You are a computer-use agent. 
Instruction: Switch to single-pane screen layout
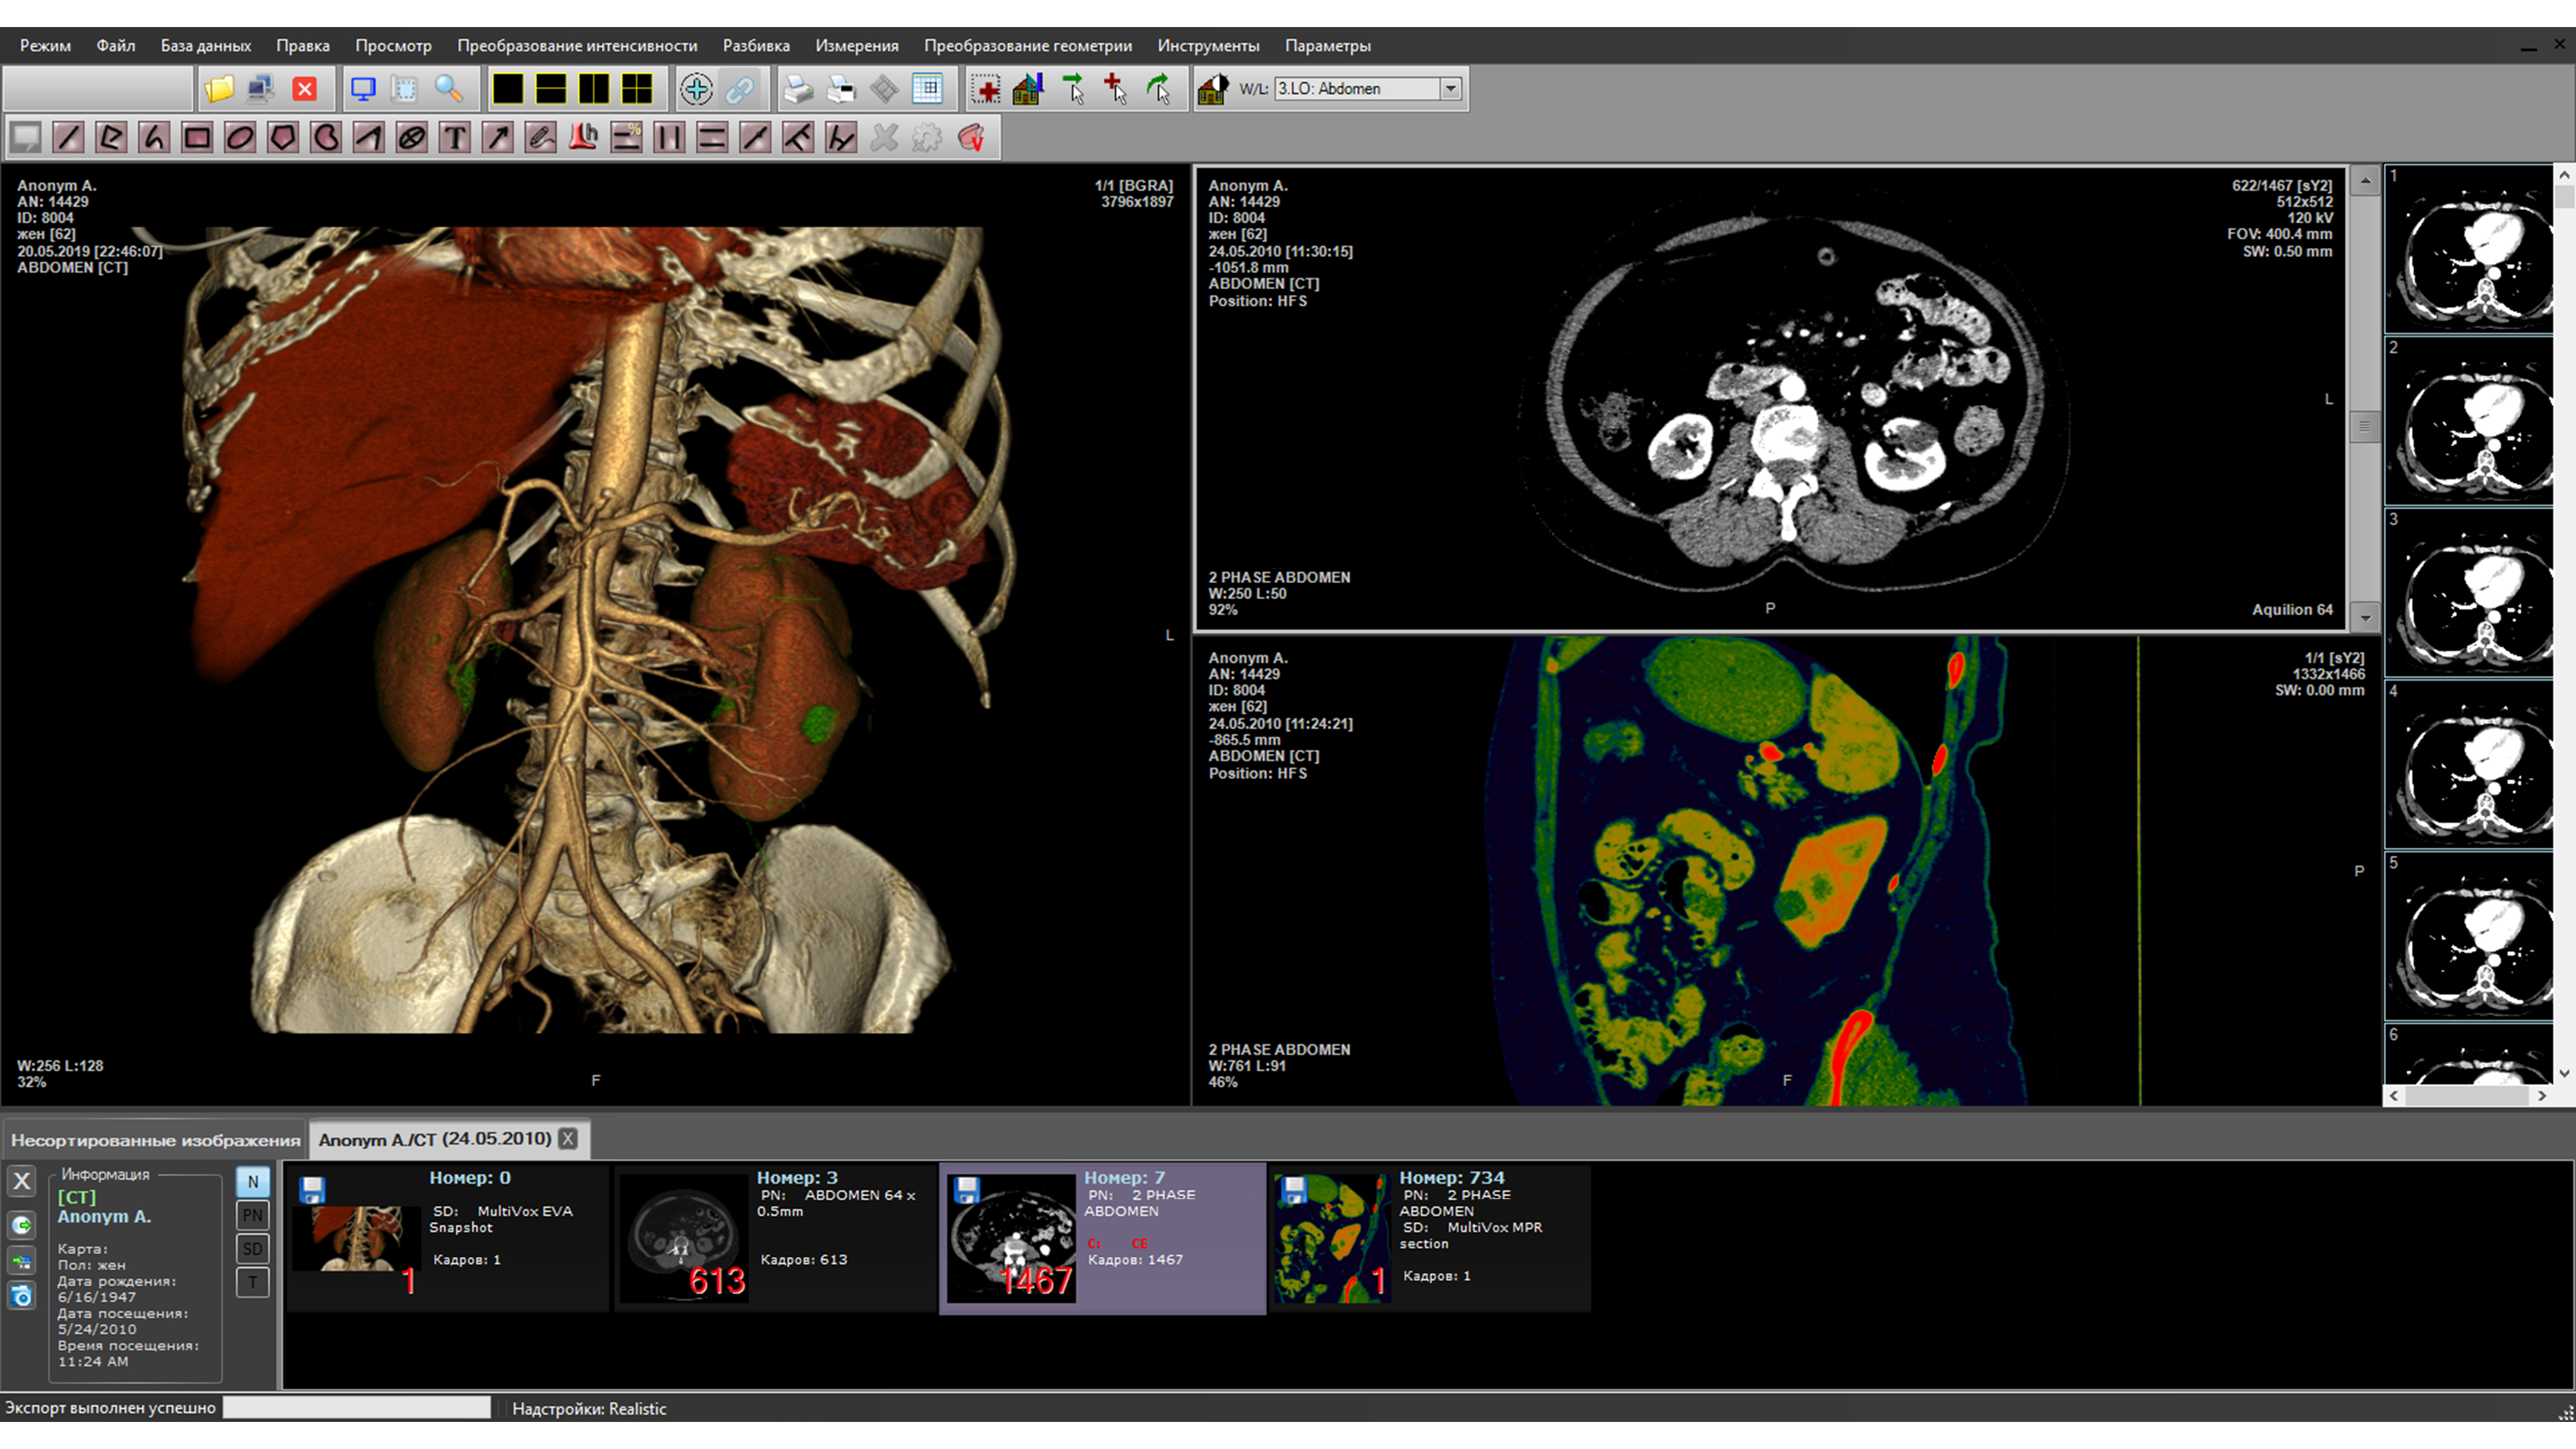508,89
